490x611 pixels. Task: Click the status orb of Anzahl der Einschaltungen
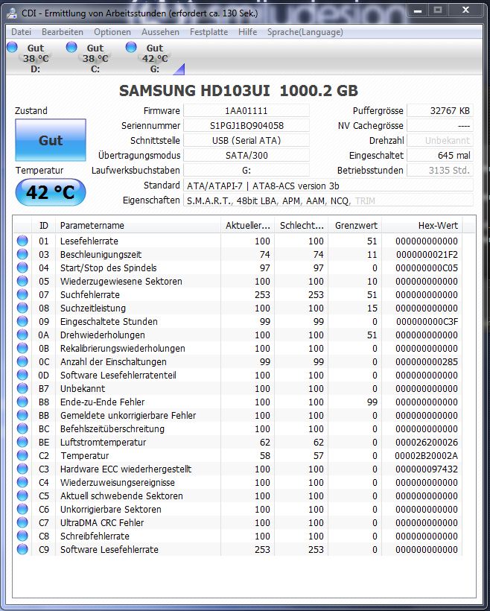tap(22, 361)
